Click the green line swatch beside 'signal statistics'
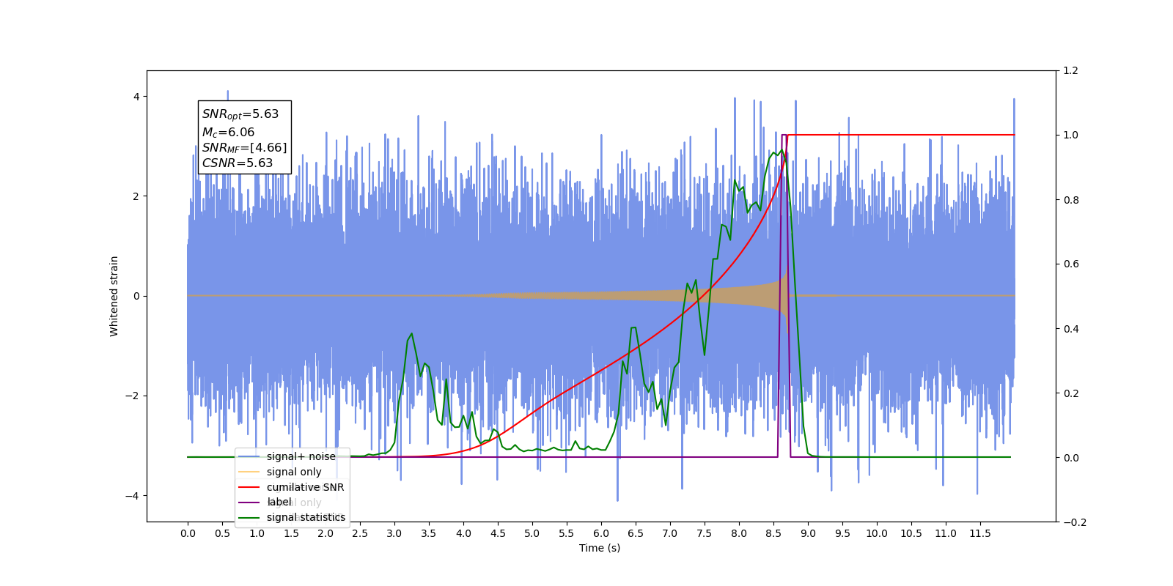This screenshot has width=1173, height=586. click(249, 517)
